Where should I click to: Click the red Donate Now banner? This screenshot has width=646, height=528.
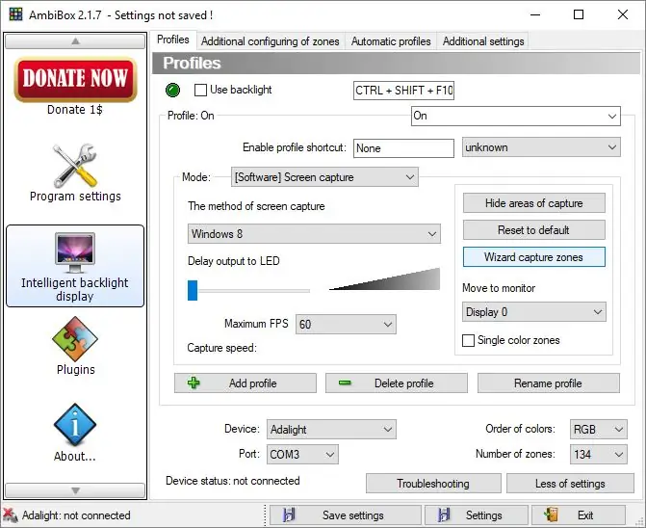[x=75, y=80]
